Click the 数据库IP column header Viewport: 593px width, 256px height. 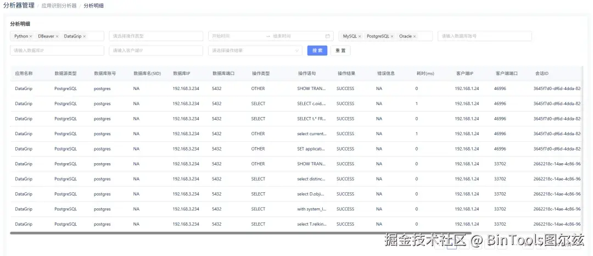pyautogui.click(x=182, y=74)
